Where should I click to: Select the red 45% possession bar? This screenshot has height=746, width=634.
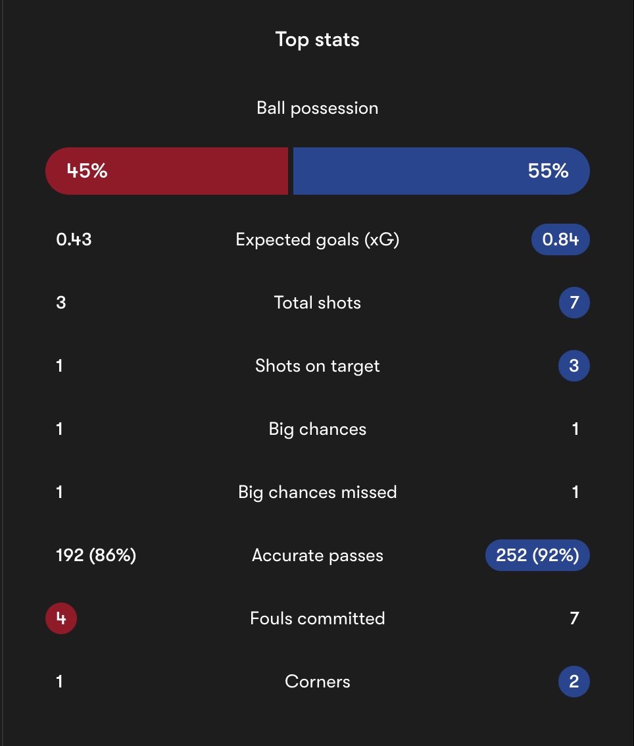[166, 171]
